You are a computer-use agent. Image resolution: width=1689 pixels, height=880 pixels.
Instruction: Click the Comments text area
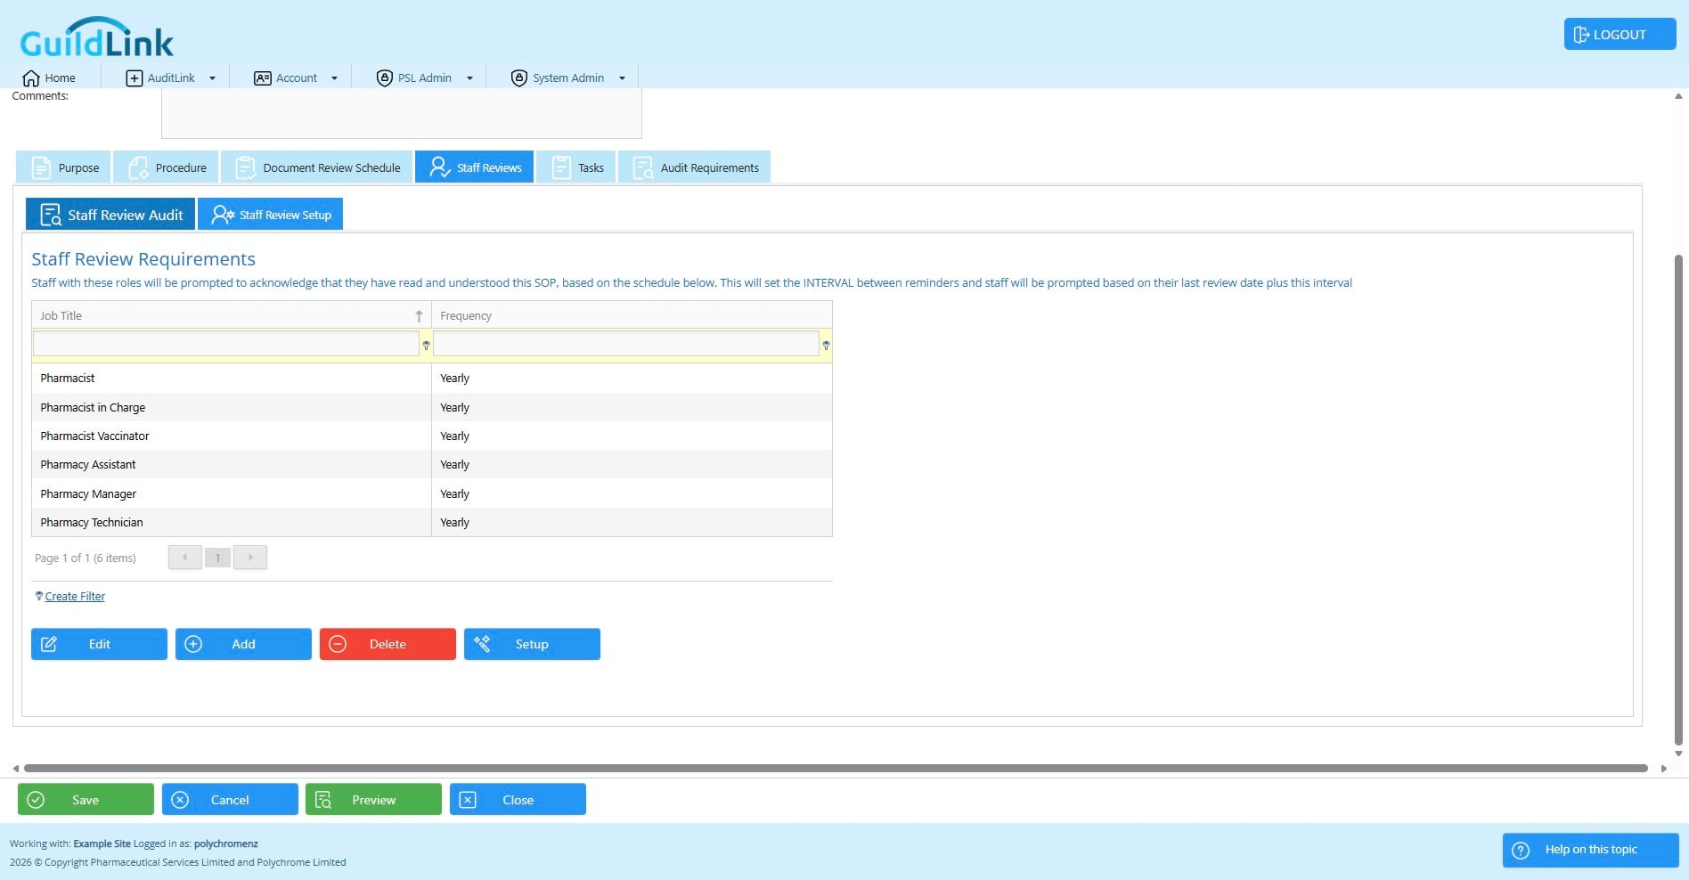(x=401, y=113)
